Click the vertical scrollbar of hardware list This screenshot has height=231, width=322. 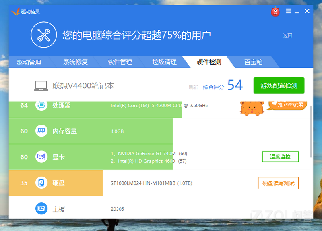[x=311, y=132]
